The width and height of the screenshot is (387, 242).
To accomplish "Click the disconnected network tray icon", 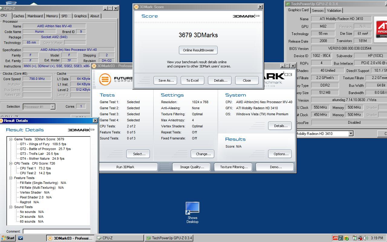I will click(360, 238).
